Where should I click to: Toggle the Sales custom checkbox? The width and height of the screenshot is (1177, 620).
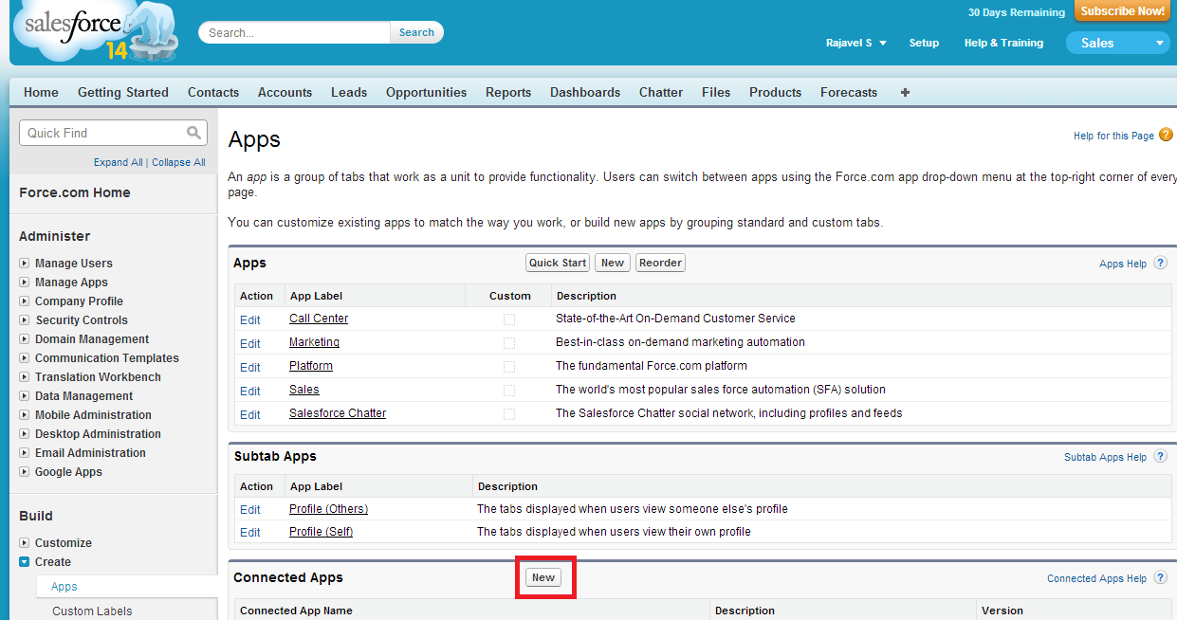[x=509, y=391]
